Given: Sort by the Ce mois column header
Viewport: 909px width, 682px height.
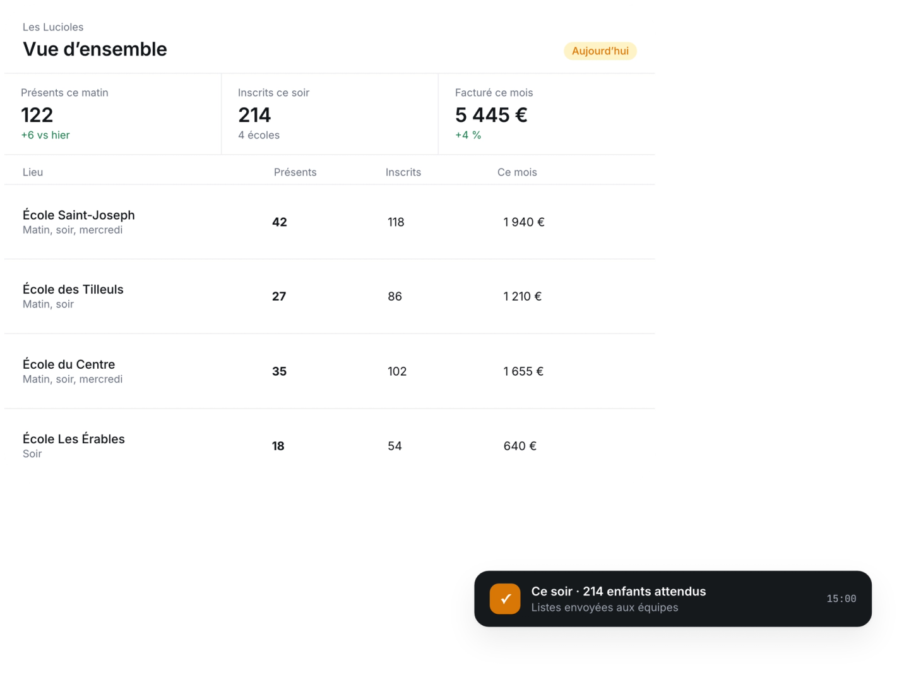Looking at the screenshot, I should point(517,172).
